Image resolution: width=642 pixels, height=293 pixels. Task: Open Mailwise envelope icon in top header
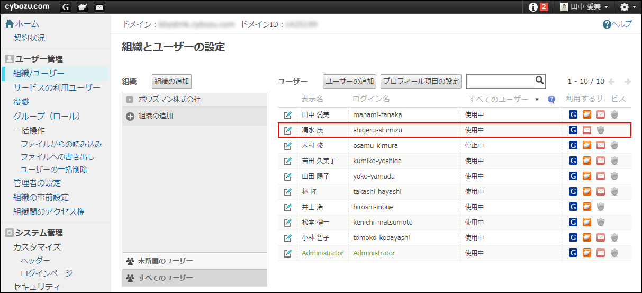[99, 7]
